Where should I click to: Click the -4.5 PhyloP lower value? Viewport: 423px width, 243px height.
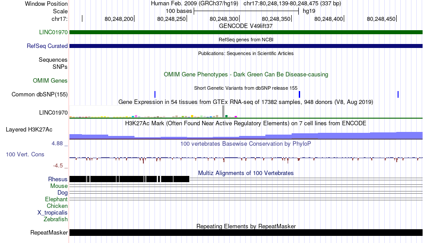[58, 166]
